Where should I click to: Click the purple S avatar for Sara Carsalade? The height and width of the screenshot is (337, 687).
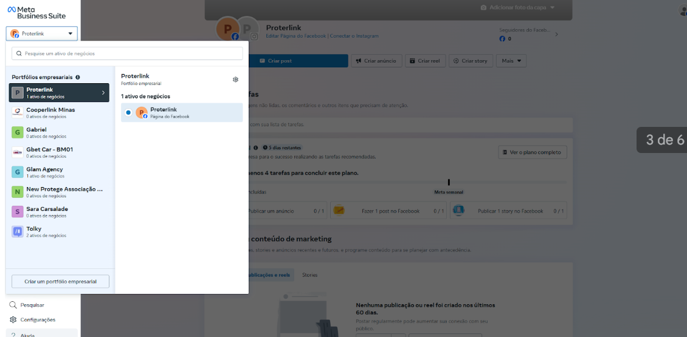(x=18, y=212)
